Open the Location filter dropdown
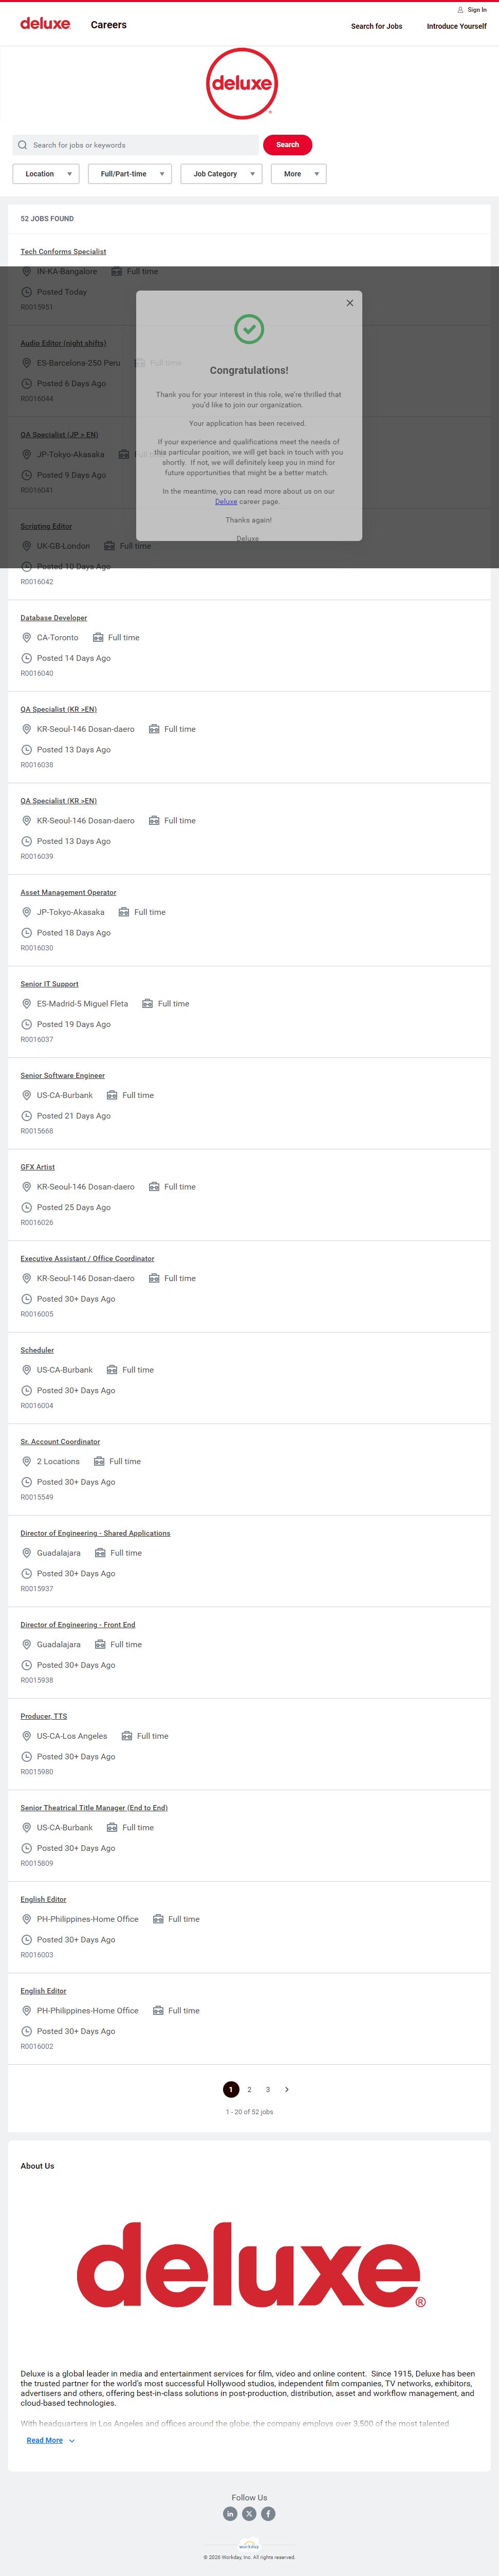 [46, 174]
